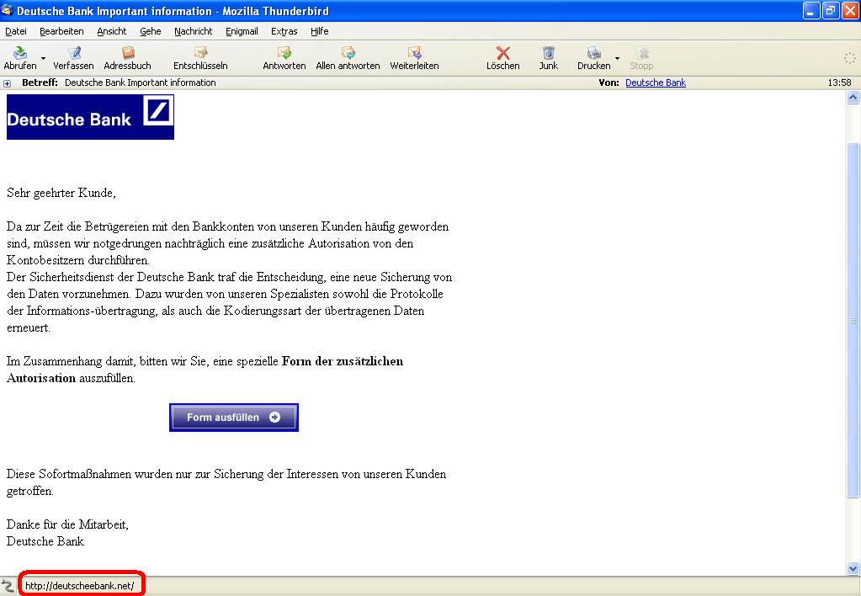Click the throbber activity indicator icon
This screenshot has height=596, width=861.
point(849,58)
